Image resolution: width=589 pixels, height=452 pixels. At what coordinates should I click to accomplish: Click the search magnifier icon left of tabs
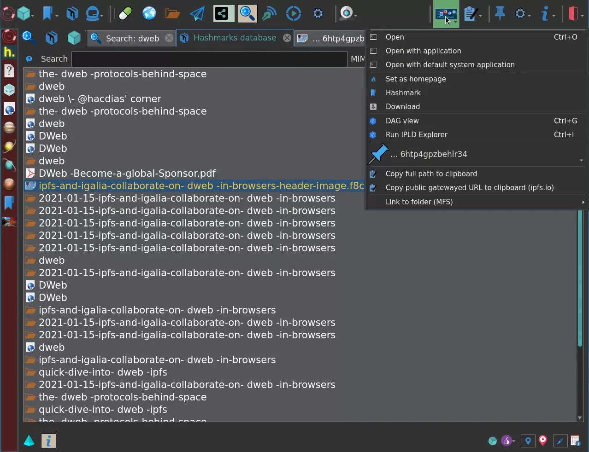pyautogui.click(x=29, y=37)
